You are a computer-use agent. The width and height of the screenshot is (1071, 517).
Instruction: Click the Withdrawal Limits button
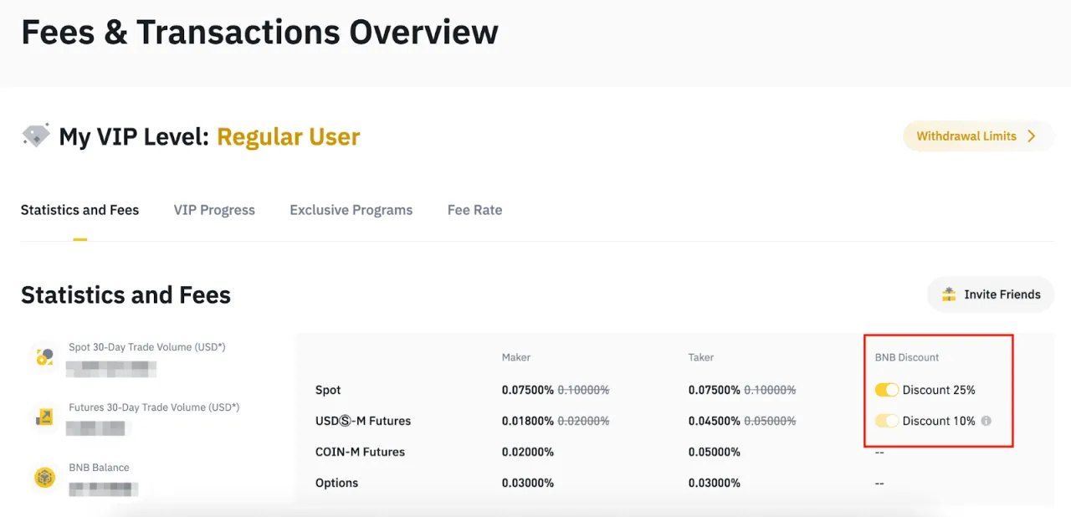pos(977,136)
